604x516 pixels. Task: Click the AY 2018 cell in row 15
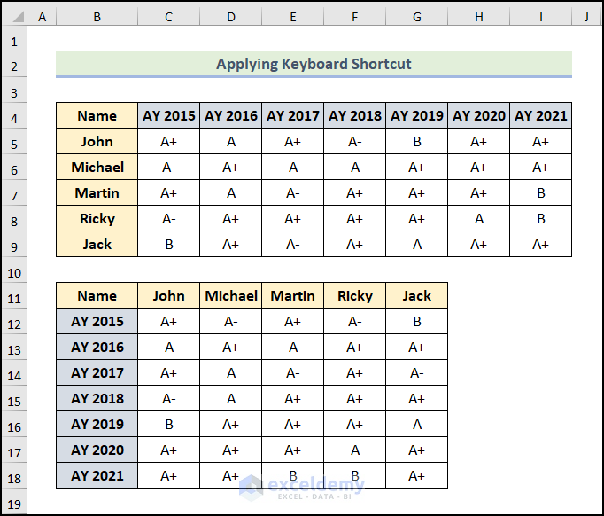tap(97, 398)
